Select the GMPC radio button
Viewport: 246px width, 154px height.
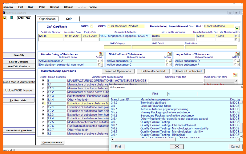pos(91,26)
